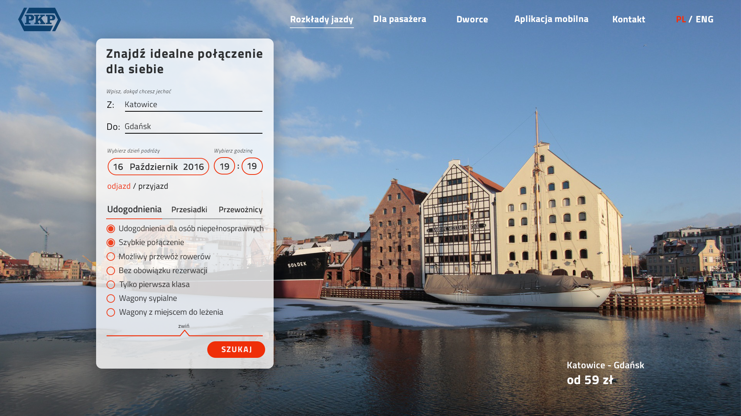Open Aplikacja mobilna page
The height and width of the screenshot is (416, 741).
pyautogui.click(x=551, y=19)
